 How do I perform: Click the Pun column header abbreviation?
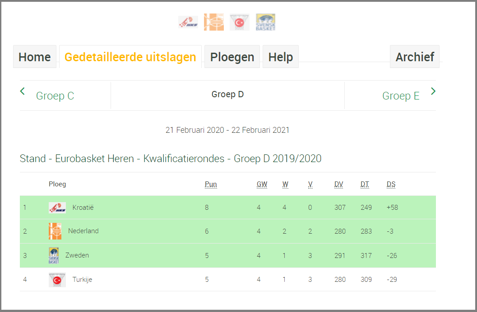(x=211, y=184)
